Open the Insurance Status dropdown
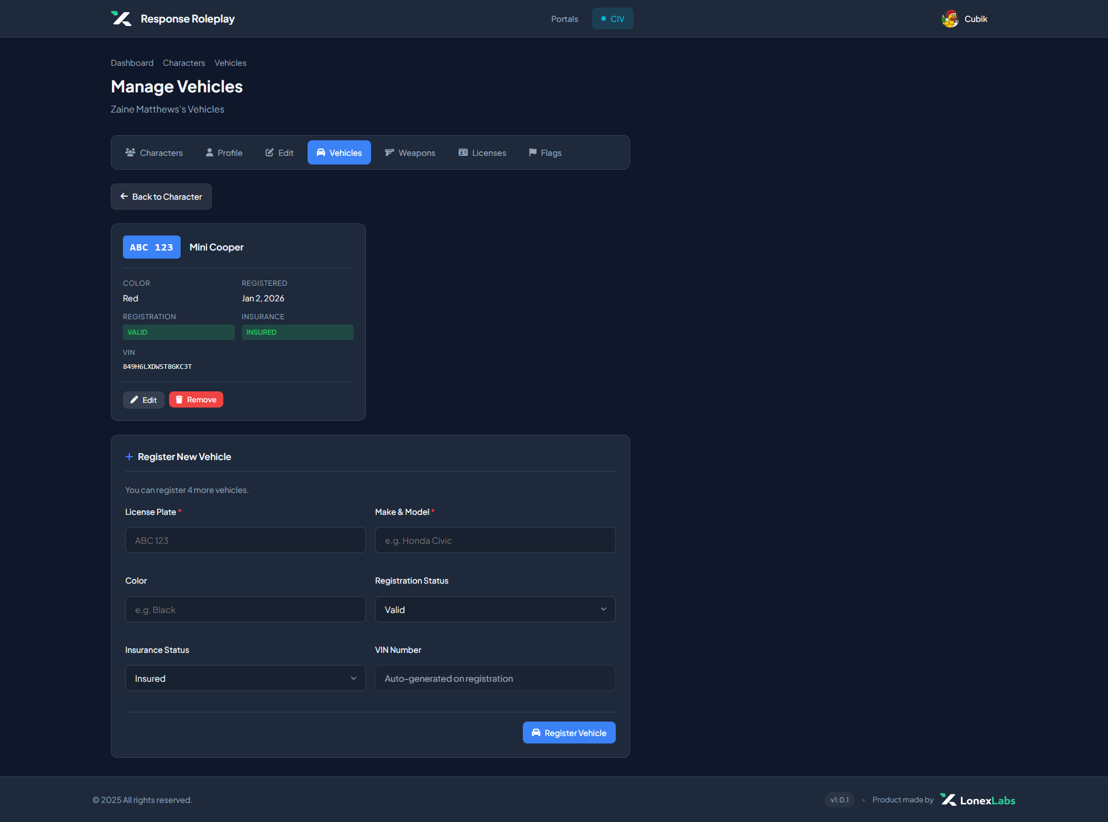 [245, 678]
